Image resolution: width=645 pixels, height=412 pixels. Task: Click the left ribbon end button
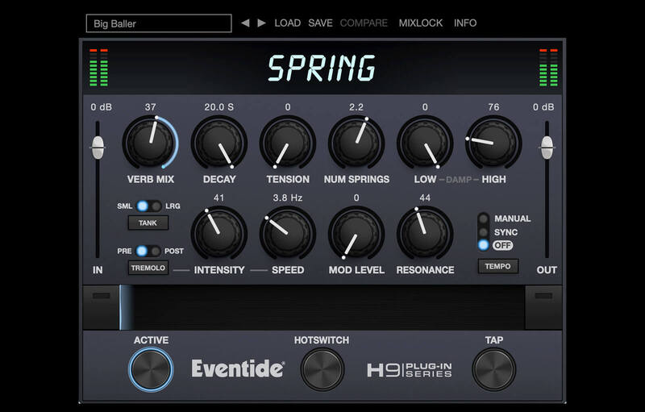click(102, 307)
